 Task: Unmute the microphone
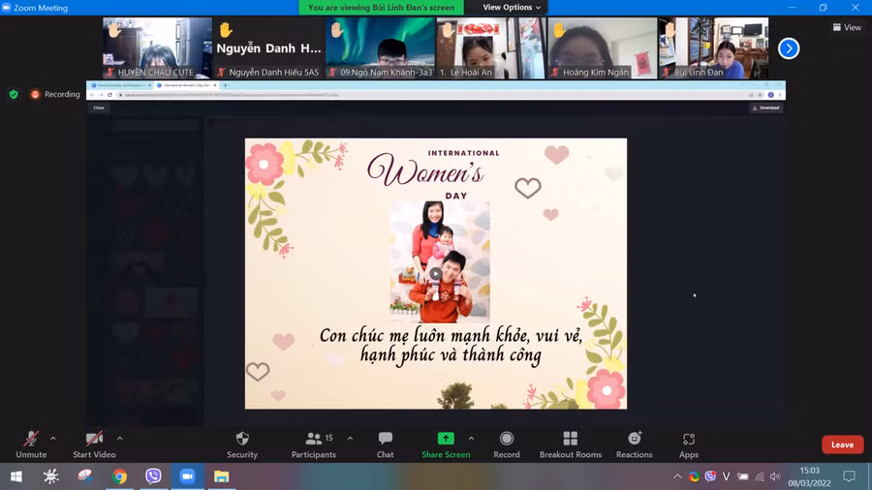pyautogui.click(x=31, y=440)
